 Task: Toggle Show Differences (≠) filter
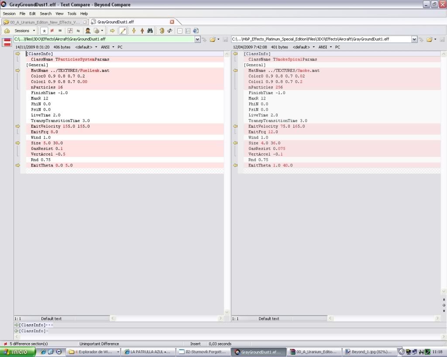tap(52, 31)
